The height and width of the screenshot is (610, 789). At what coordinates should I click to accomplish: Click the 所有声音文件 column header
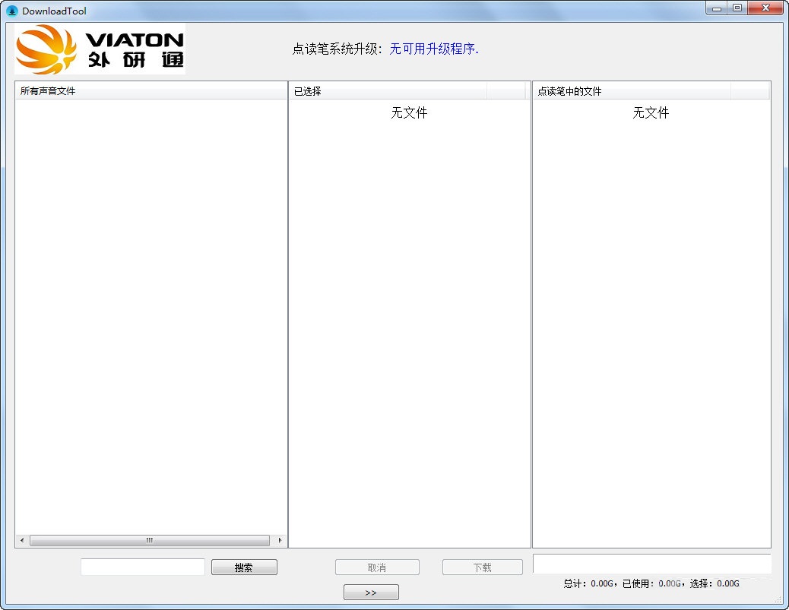[151, 91]
